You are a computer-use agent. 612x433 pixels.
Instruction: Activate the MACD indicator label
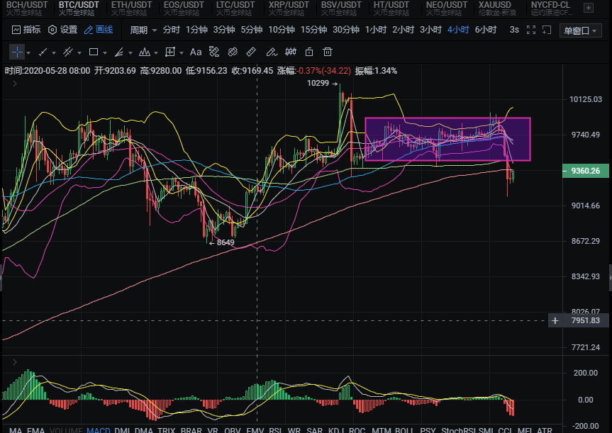99,430
